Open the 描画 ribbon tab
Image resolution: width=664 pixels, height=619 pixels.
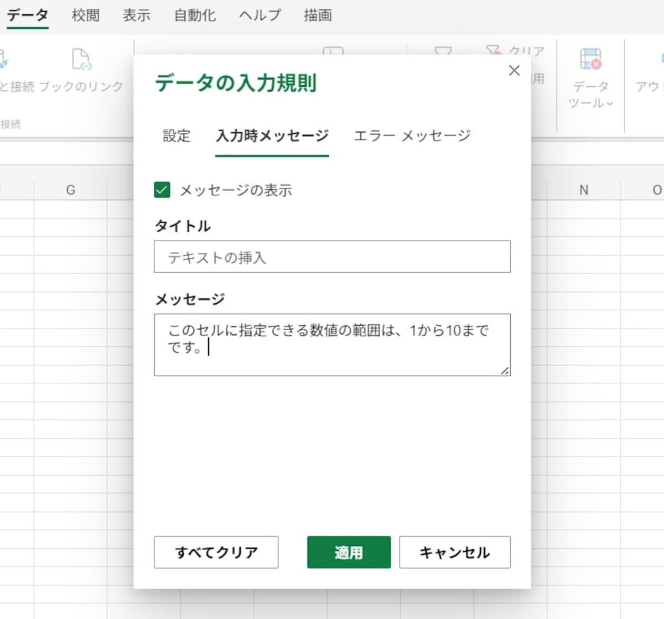click(317, 15)
